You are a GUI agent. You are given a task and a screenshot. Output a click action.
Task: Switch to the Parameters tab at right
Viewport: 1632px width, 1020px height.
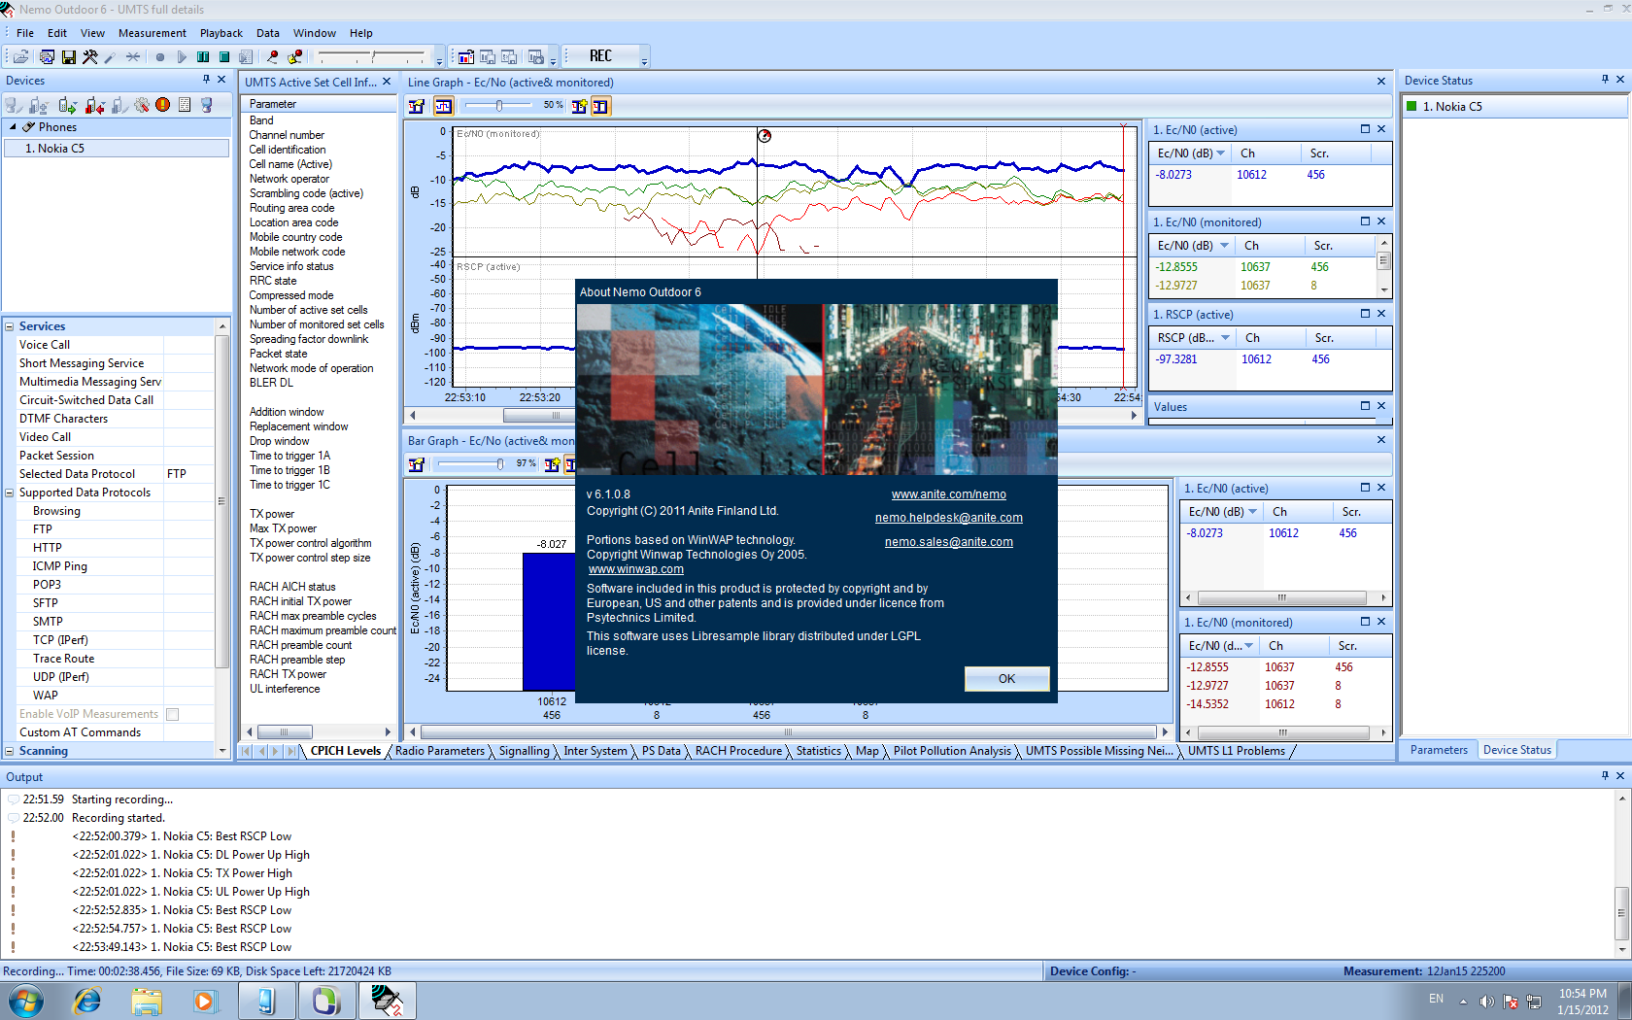[x=1439, y=750]
